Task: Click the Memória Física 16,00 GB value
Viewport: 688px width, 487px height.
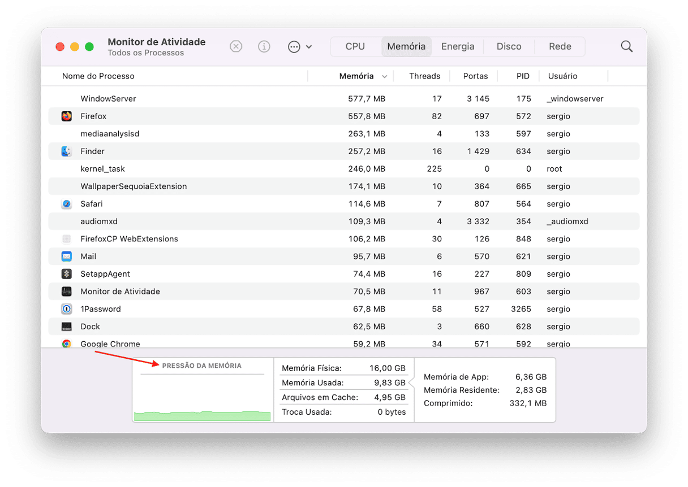Action: coord(388,368)
